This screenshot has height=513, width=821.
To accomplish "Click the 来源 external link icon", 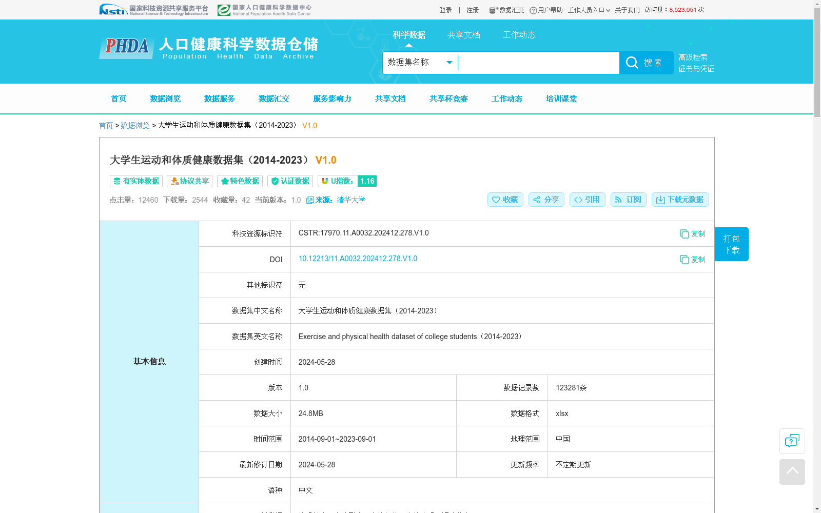I will coord(310,201).
